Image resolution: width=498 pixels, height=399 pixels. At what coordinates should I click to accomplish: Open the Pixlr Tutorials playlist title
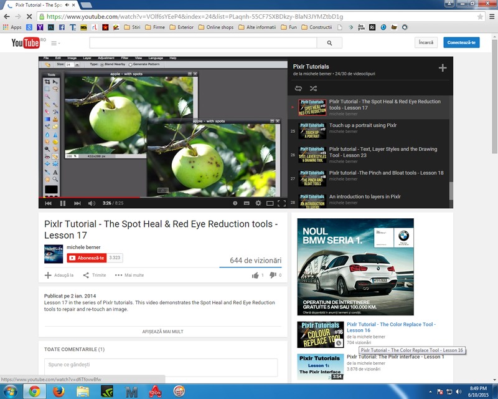click(311, 67)
